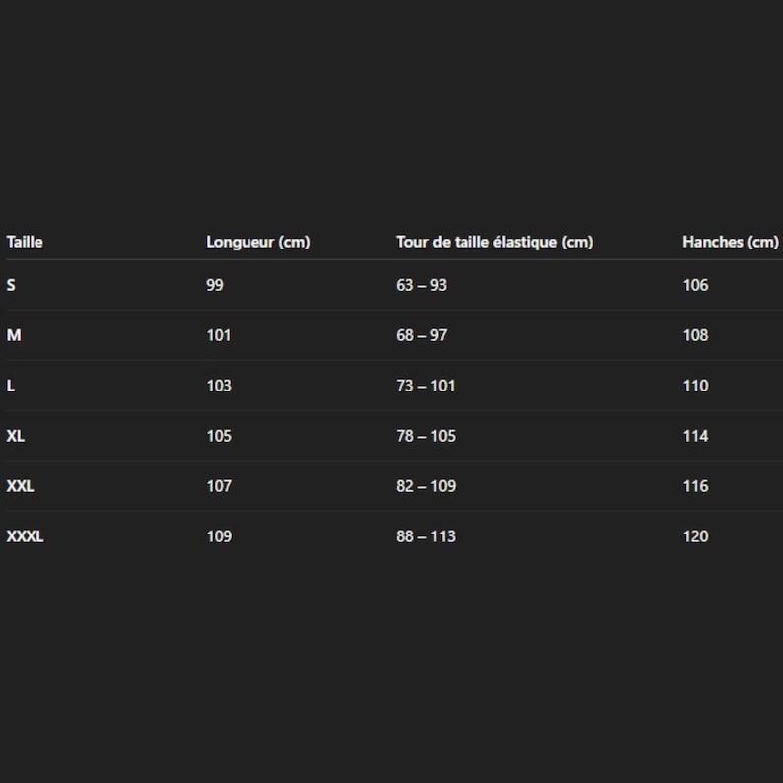Click the hip value 120
The height and width of the screenshot is (783, 783).
(x=695, y=536)
